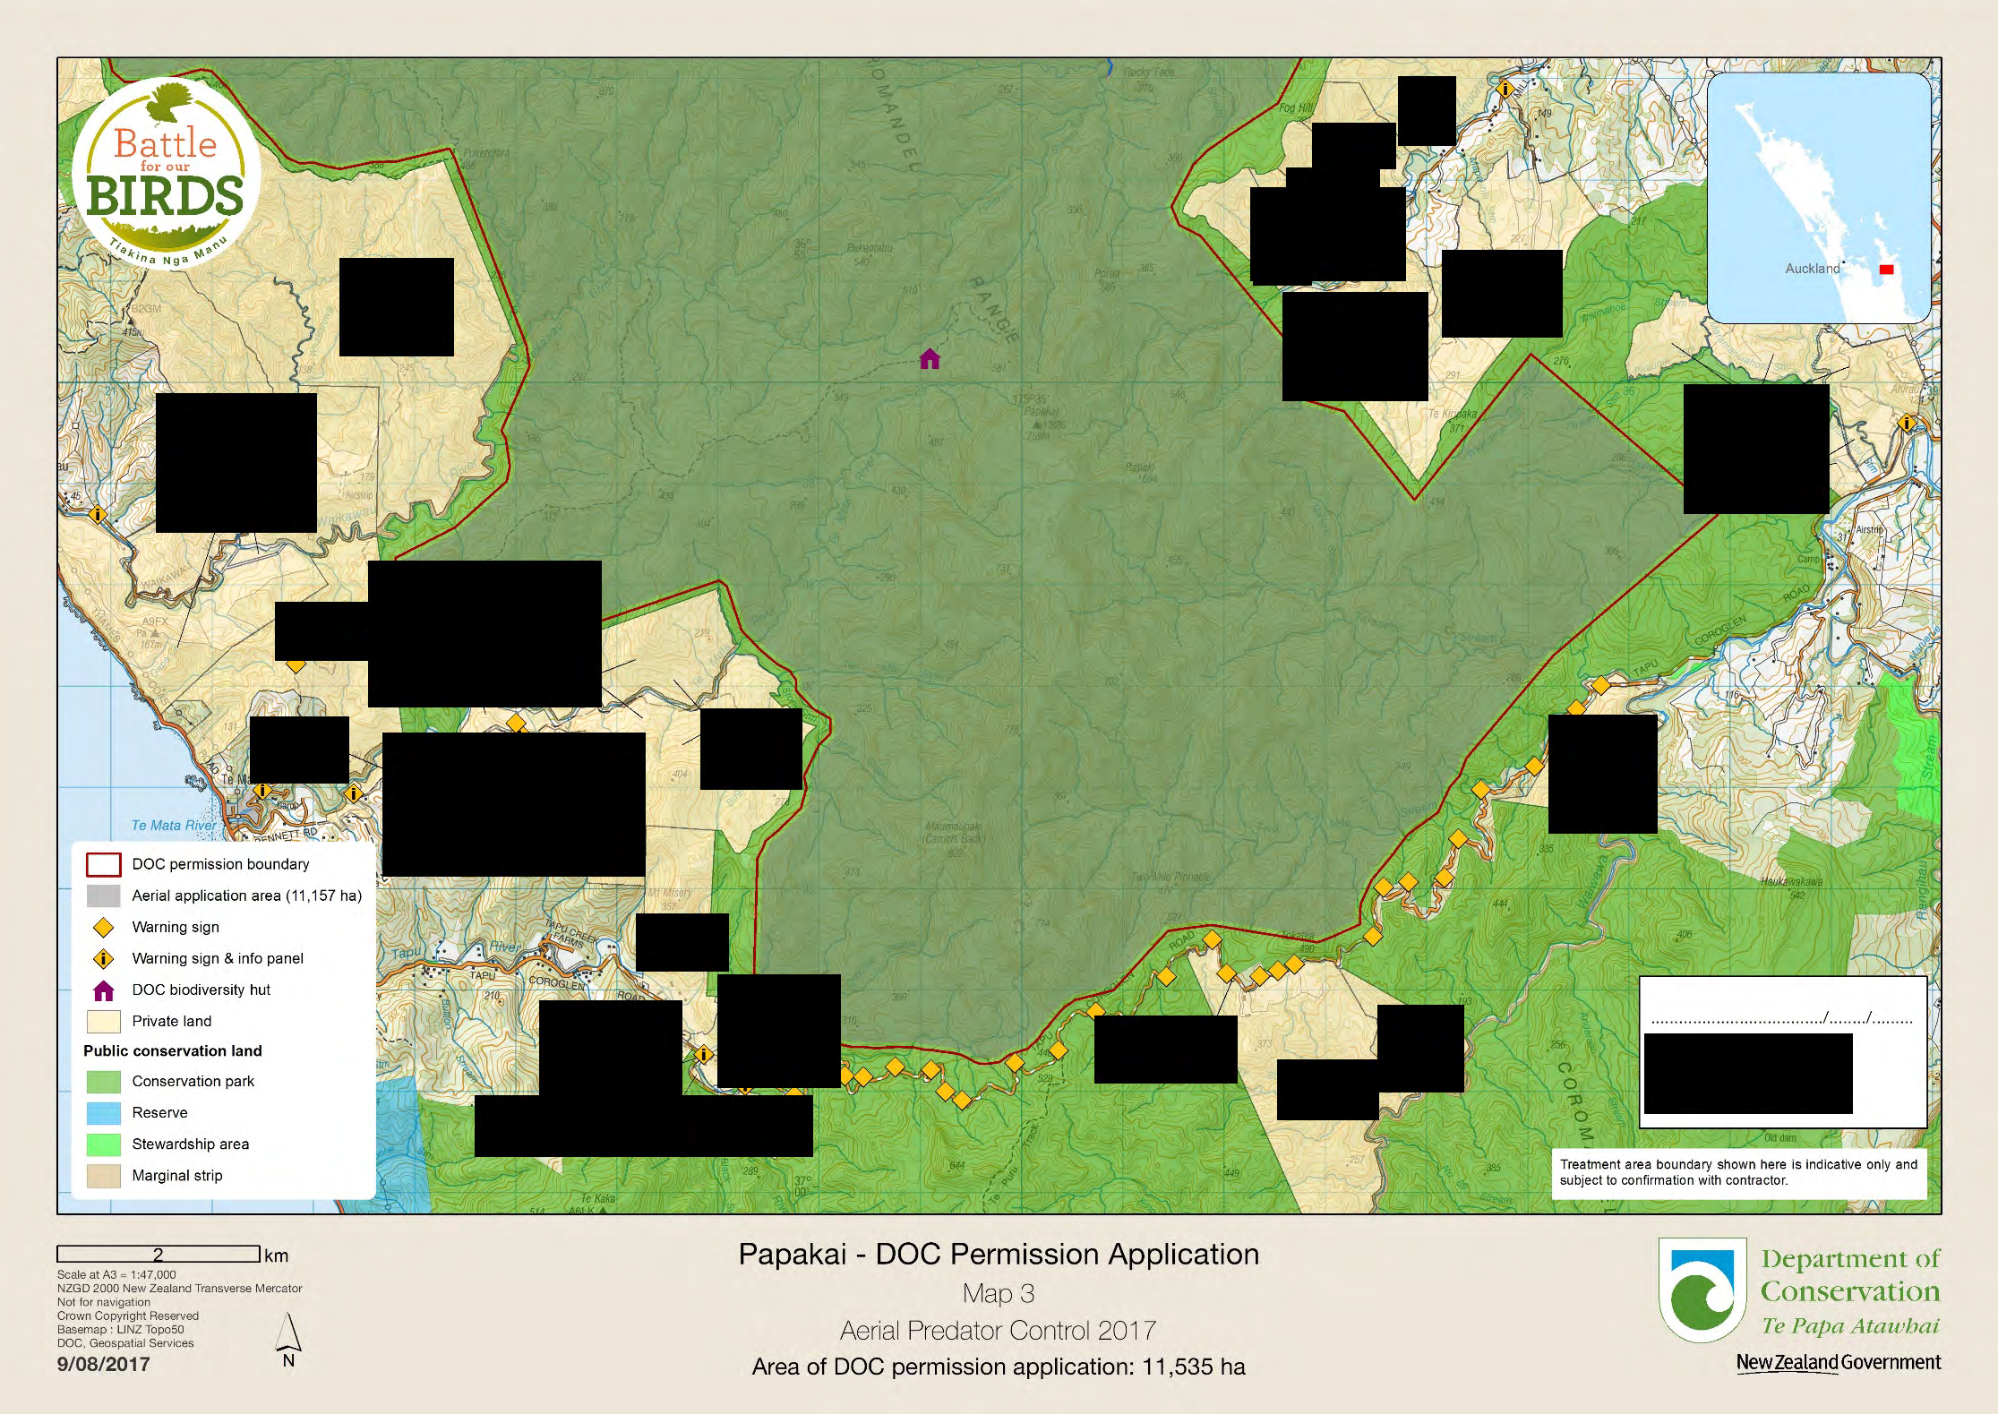The image size is (1998, 1414).
Task: Click 'Te Papa Atawhai' text
Action: (1850, 1325)
